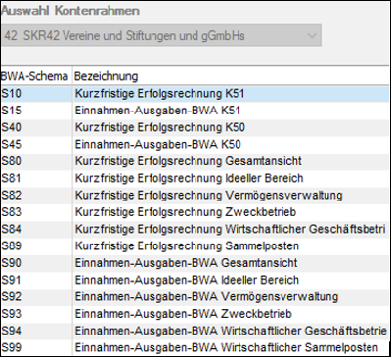The width and height of the screenshot is (391, 357).
Task: Select Kurzfristige Erfolgsrechnung Gesamtansicht row
Action: 195,161
